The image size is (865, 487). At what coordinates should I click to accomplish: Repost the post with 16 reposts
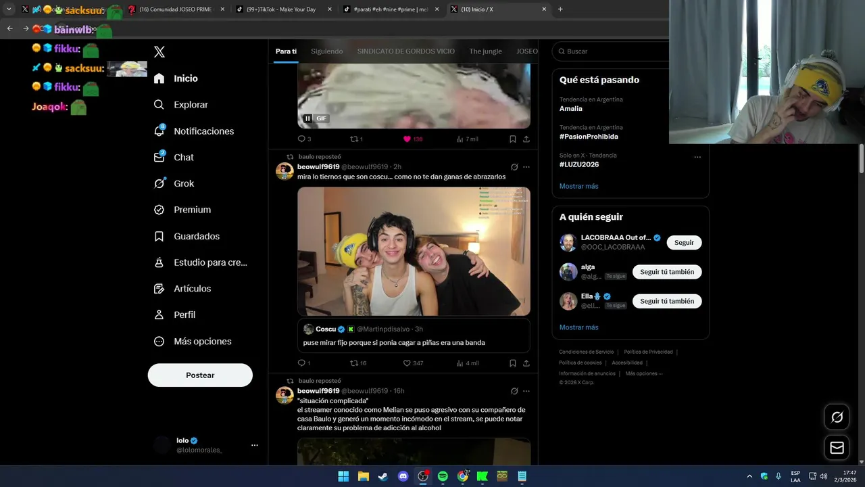coord(358,363)
